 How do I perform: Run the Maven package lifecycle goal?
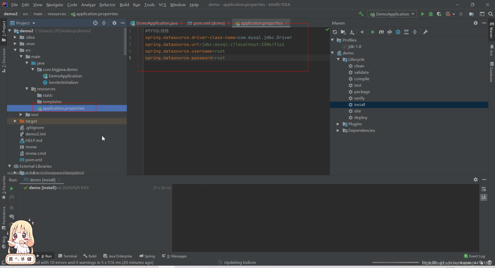(362, 92)
